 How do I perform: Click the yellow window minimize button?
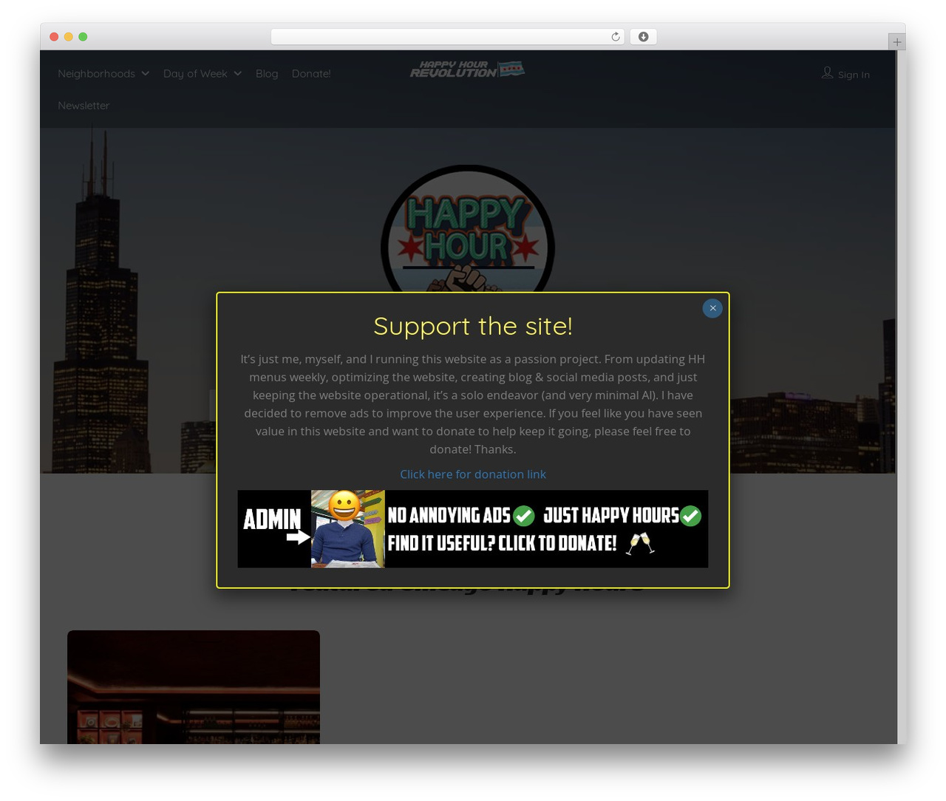click(x=69, y=37)
